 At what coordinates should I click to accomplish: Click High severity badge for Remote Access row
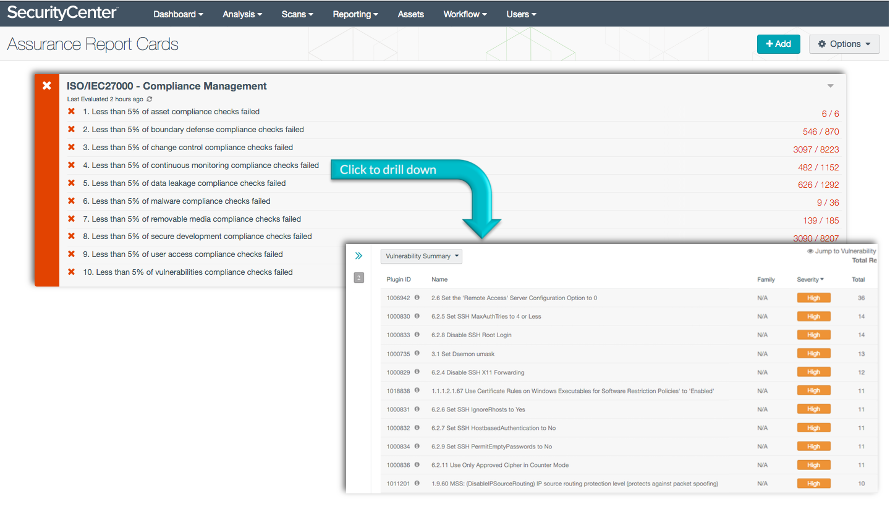pos(813,298)
